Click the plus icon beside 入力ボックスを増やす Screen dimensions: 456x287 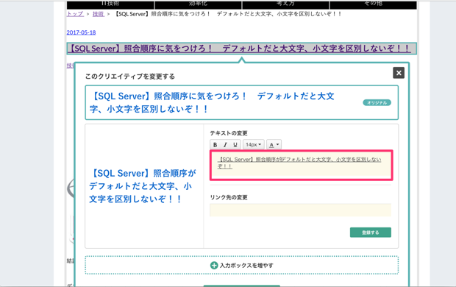pyautogui.click(x=214, y=265)
